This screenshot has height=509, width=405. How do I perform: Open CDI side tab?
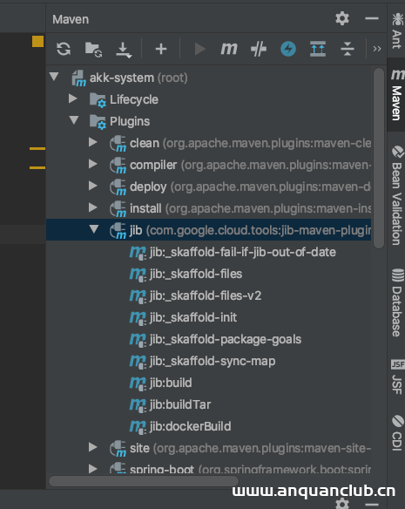(x=396, y=432)
